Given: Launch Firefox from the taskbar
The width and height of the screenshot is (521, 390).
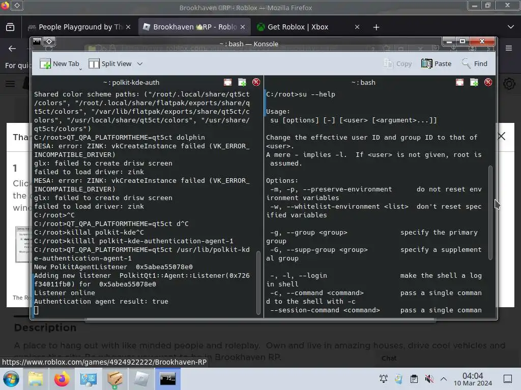Looking at the screenshot, I should (62, 379).
